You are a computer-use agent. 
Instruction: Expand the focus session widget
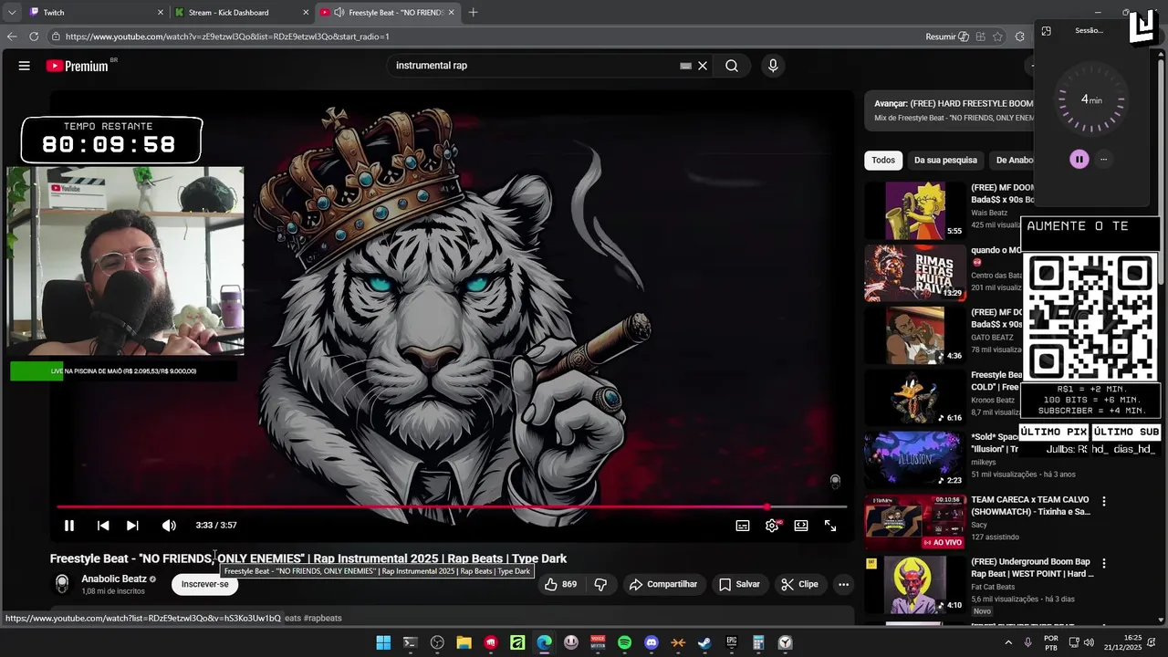pos(1046,31)
